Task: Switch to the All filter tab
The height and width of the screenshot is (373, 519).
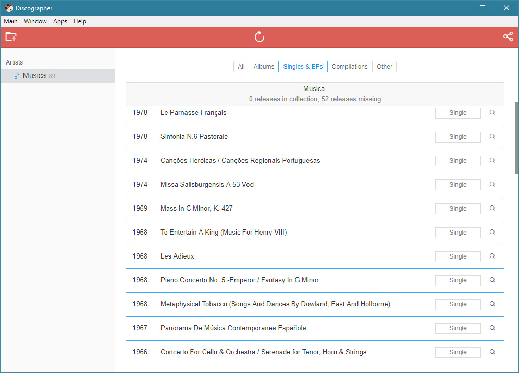Action: pyautogui.click(x=241, y=67)
